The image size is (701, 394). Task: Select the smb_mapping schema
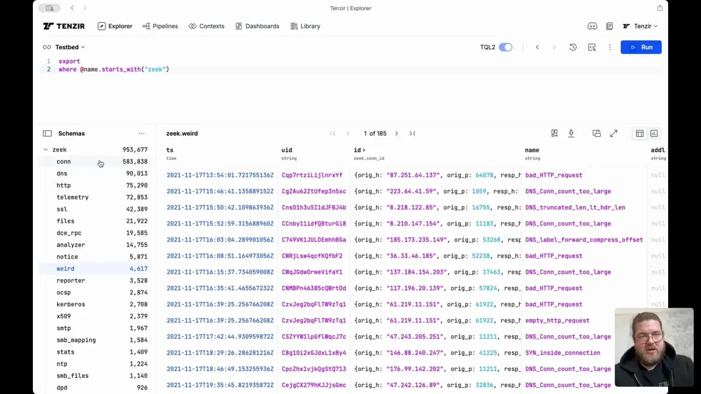(95, 340)
